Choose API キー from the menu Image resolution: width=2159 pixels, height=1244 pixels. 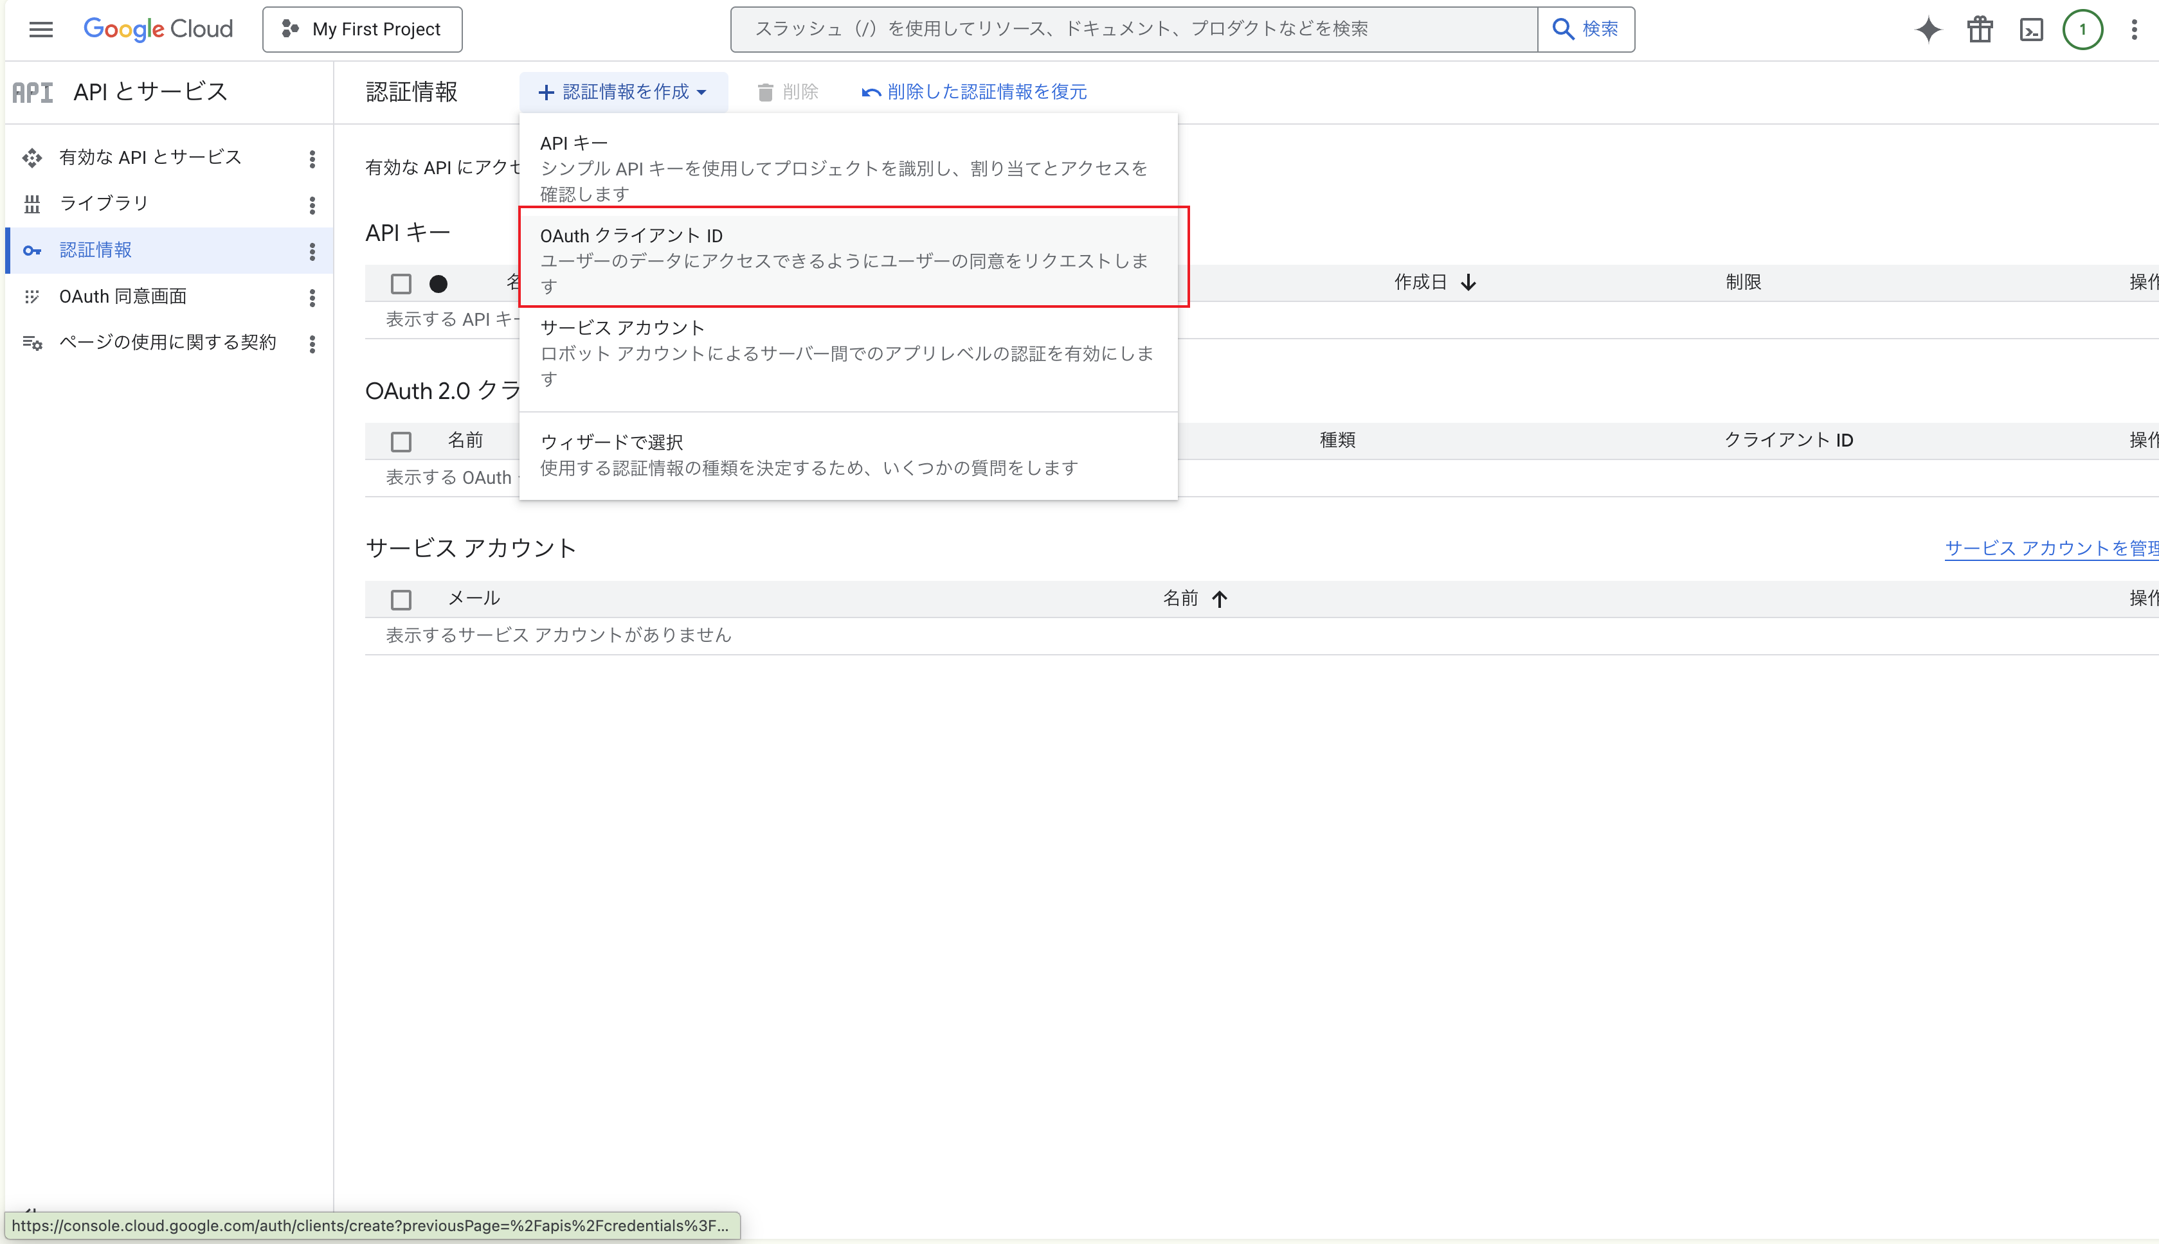click(848, 168)
